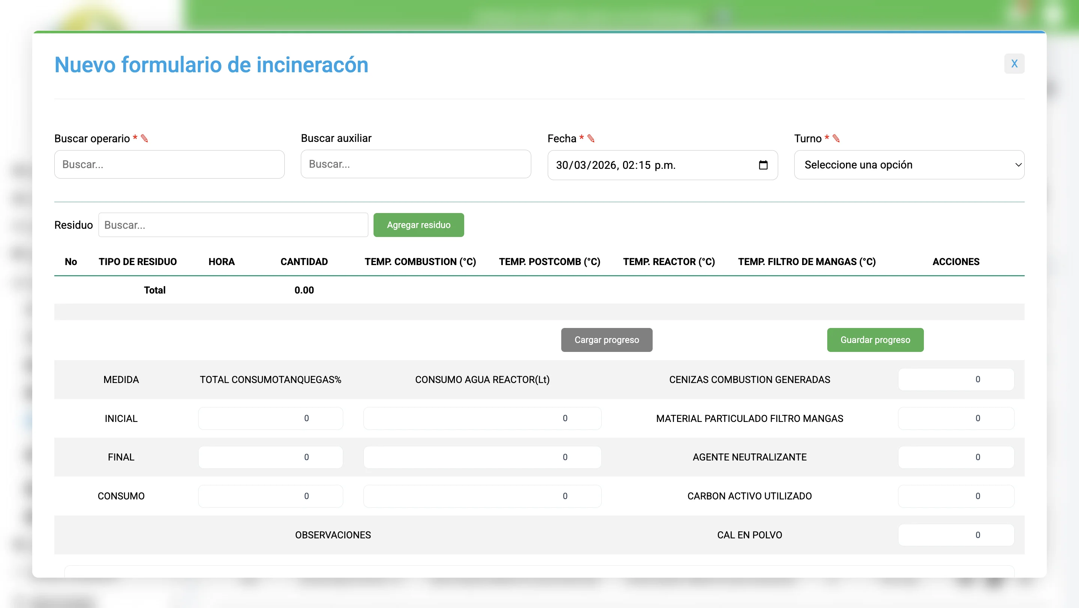Click Agregar residuo
Screen dimensions: 1079x608
pyautogui.click(x=418, y=225)
